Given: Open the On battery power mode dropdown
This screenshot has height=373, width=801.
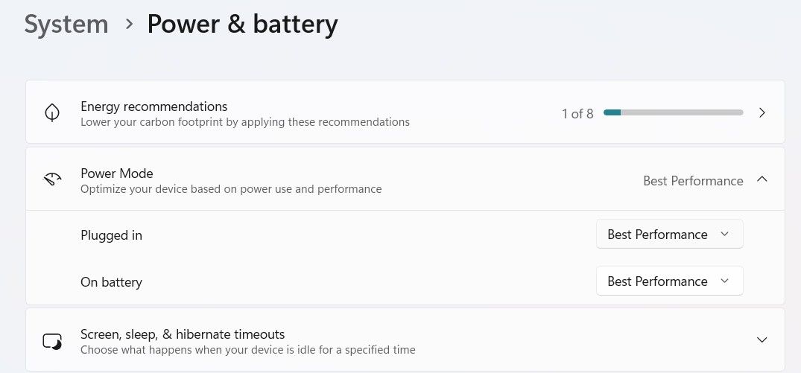Looking at the screenshot, I should click(669, 281).
